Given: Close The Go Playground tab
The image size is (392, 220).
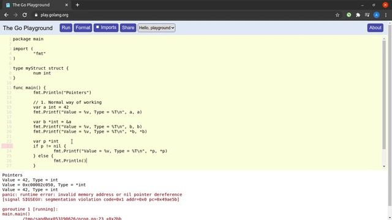Looking at the screenshot, I should pos(67,5).
